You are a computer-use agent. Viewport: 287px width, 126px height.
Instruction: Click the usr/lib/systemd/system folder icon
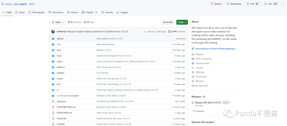(x=53, y=96)
